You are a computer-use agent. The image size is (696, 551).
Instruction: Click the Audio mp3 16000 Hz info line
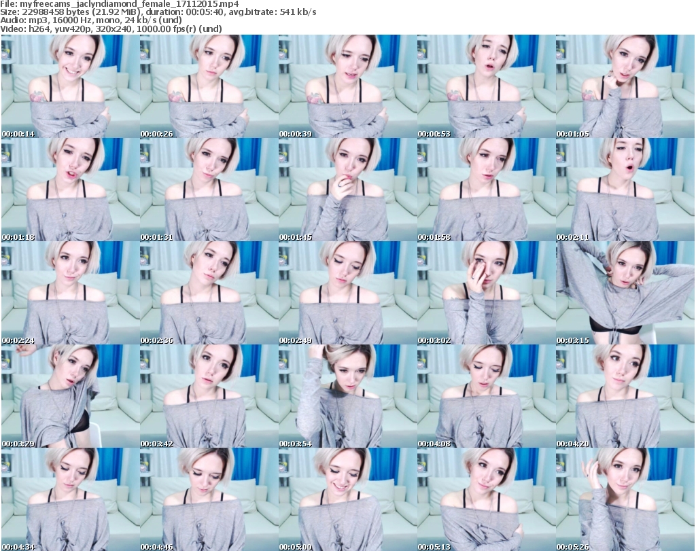click(x=91, y=20)
